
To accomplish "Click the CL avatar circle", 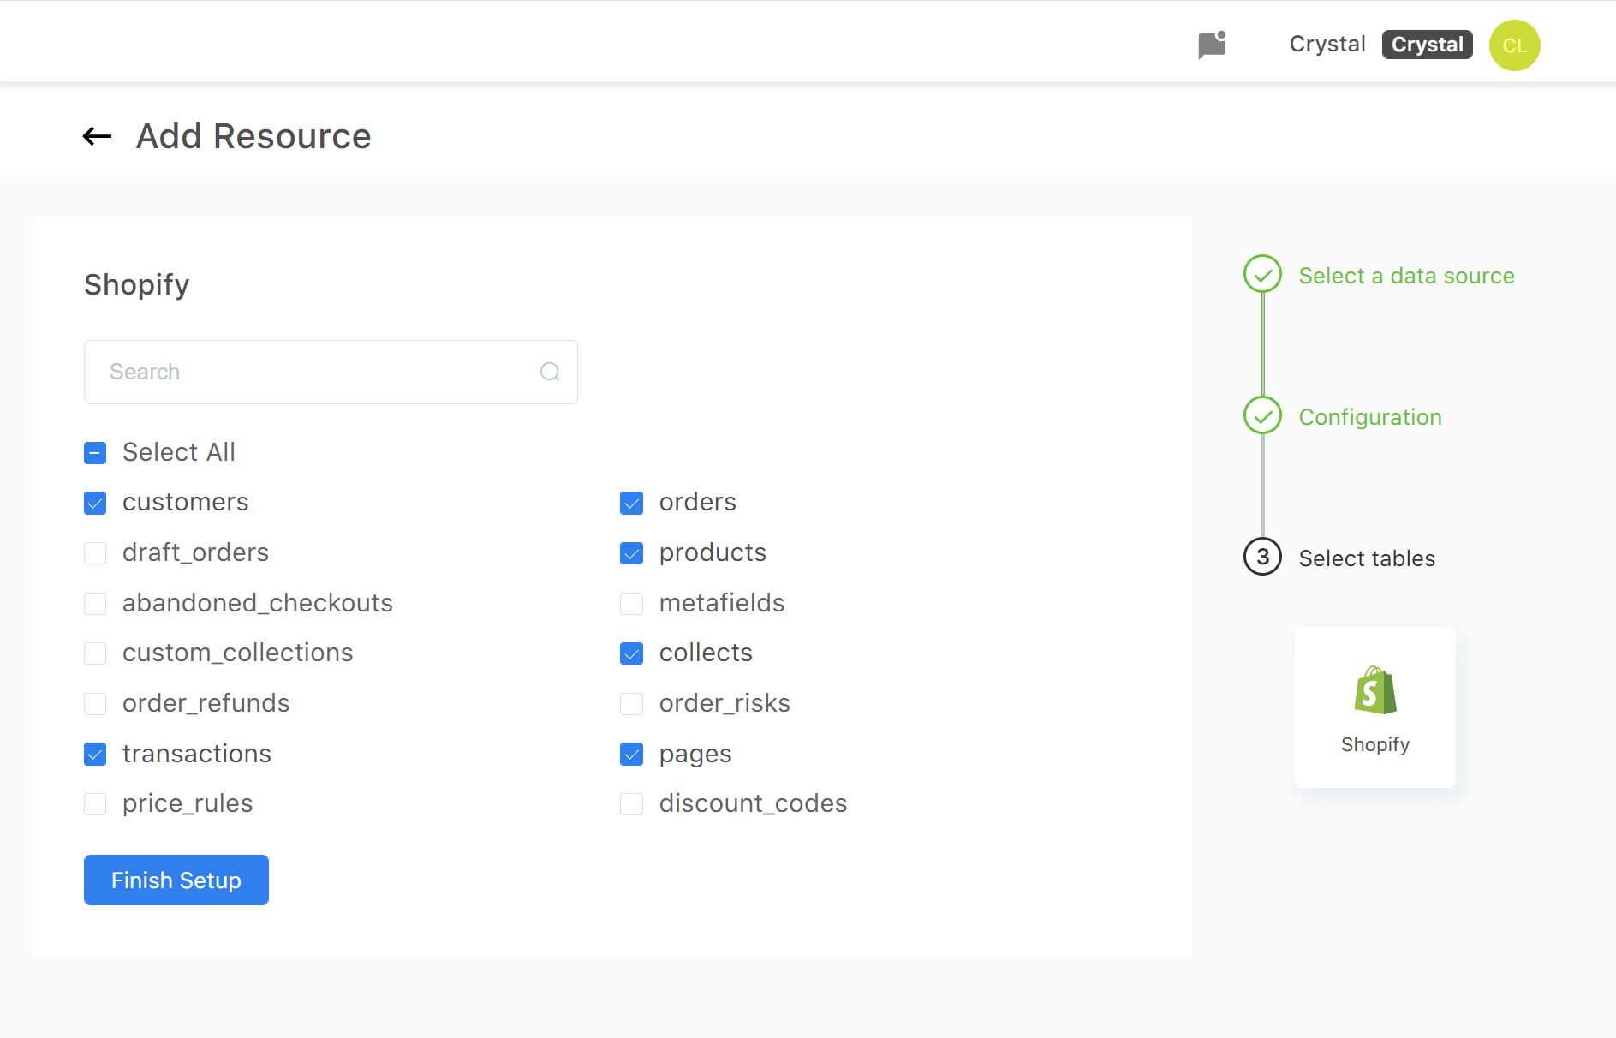I will click(x=1514, y=45).
